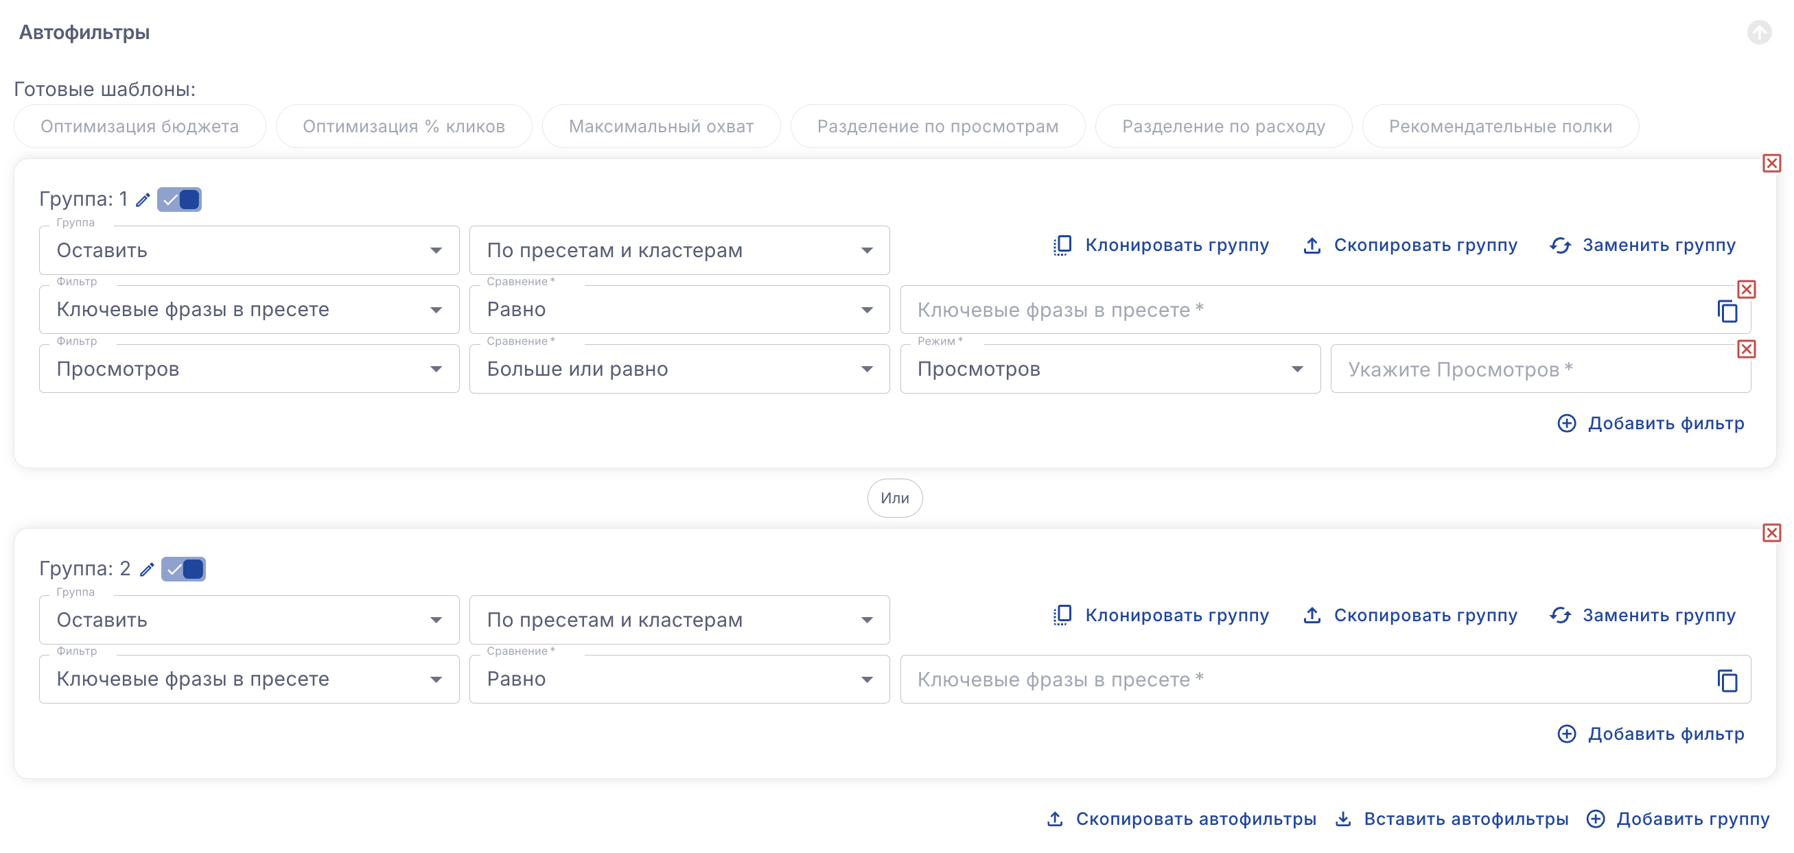Disable the Группа 1 toggle switch

coord(180,200)
